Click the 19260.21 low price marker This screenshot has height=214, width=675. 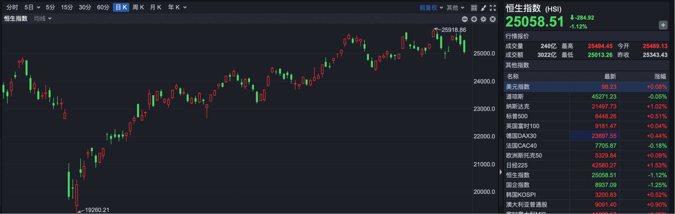(x=97, y=210)
